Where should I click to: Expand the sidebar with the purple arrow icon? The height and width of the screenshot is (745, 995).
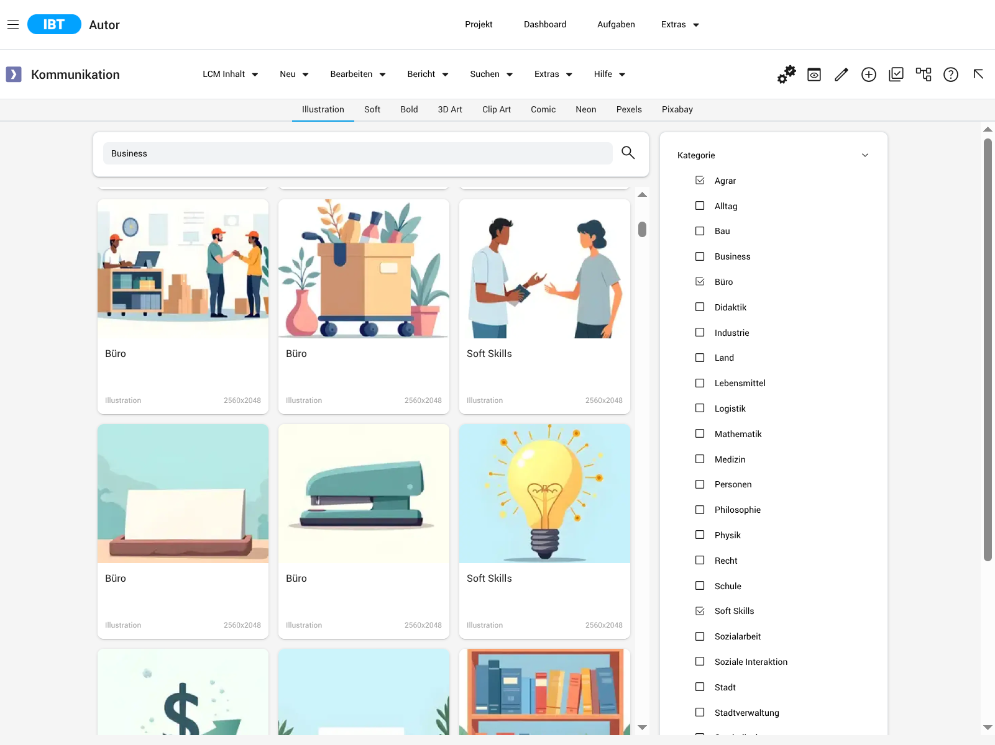click(x=14, y=74)
